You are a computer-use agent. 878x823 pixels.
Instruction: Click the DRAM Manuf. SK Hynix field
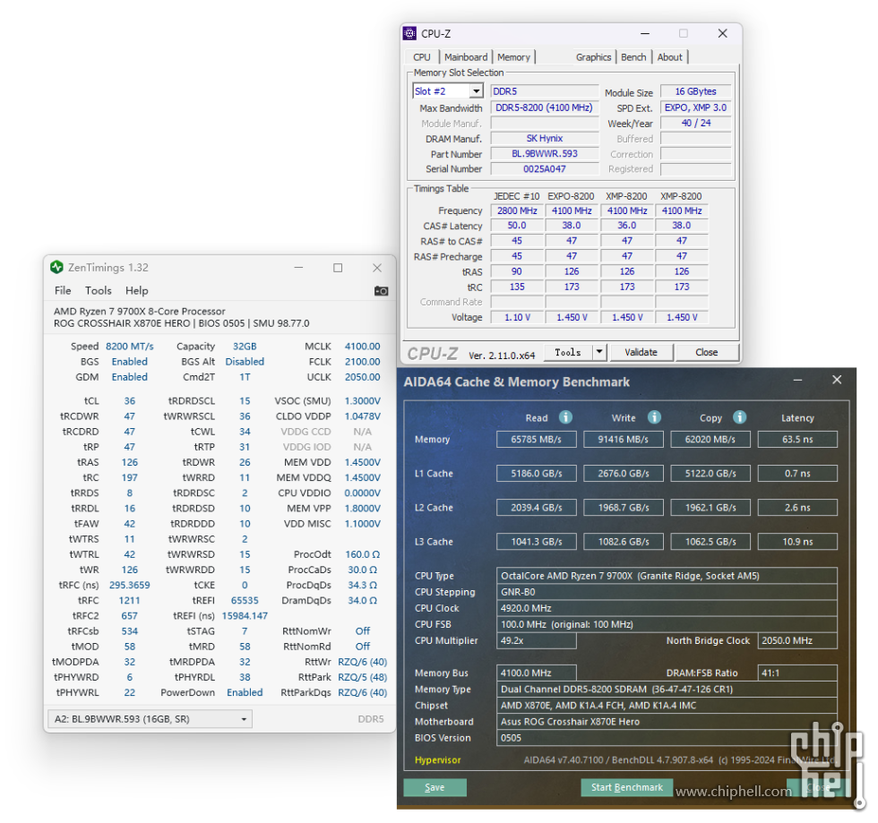point(545,138)
